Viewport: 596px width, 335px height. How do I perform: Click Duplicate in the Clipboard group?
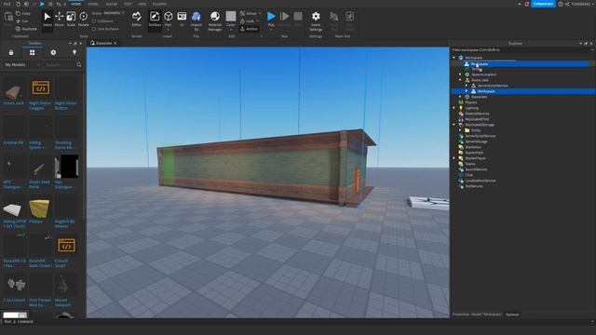(26, 29)
